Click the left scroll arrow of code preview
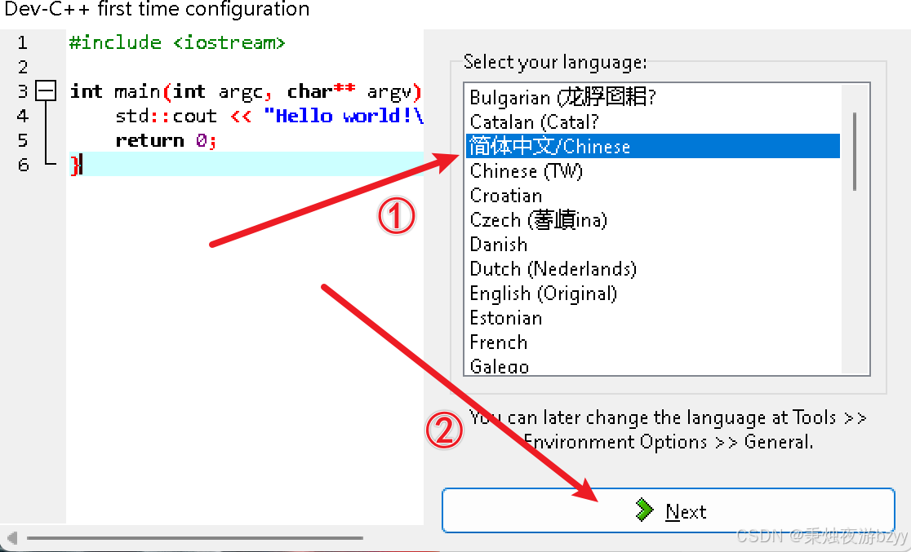This screenshot has height=552, width=911. pos(11,538)
